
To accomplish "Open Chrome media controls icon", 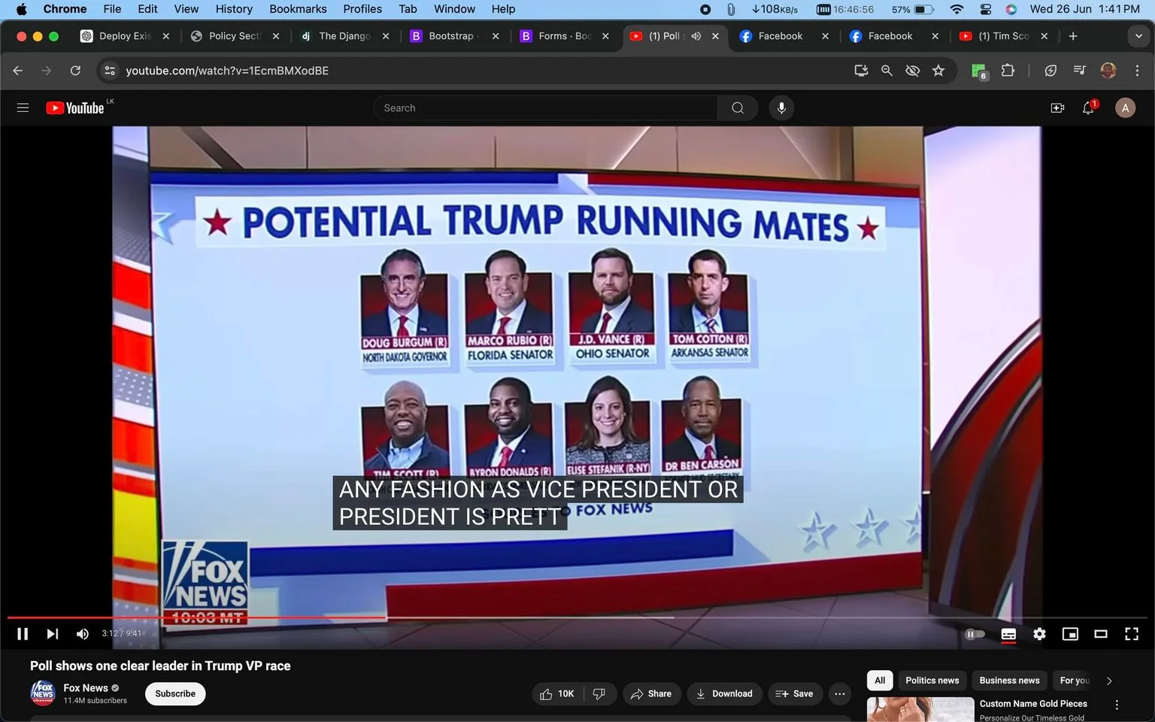I will coord(1079,70).
